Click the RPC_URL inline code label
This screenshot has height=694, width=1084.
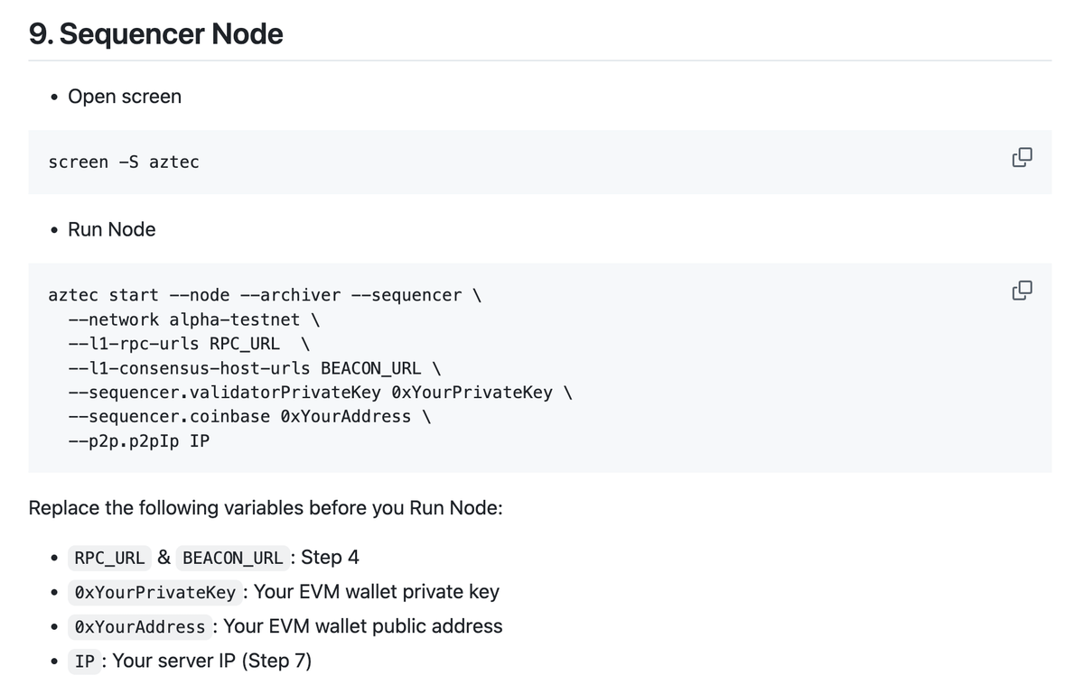coord(109,558)
